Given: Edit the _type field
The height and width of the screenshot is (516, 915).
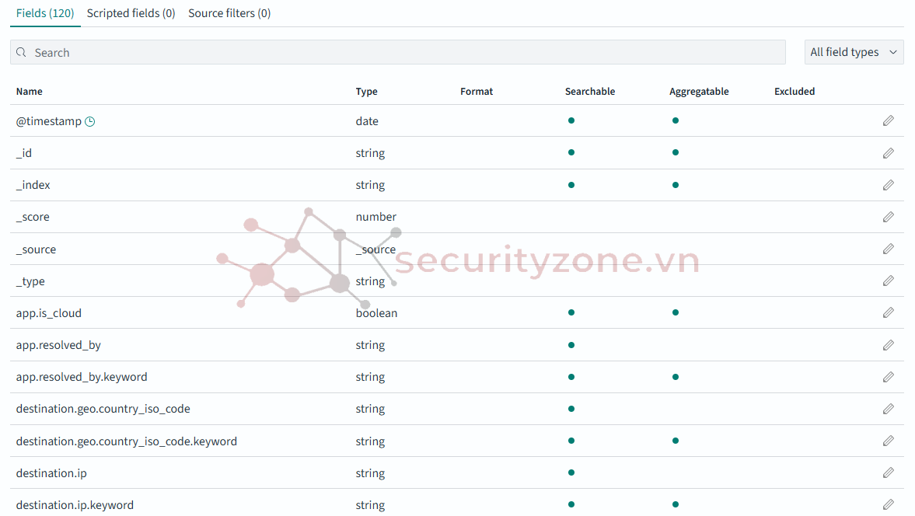Looking at the screenshot, I should pyautogui.click(x=888, y=281).
